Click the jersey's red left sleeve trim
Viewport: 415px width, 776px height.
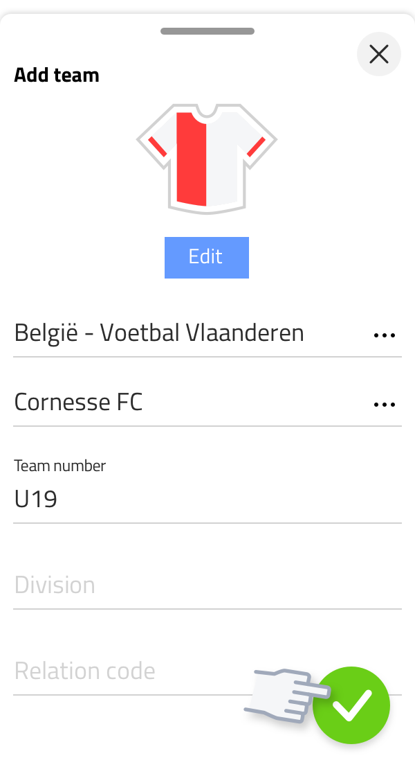[157, 147]
